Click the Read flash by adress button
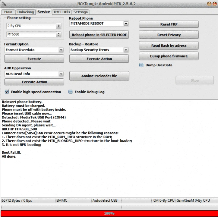The image size is (218, 217). 169,46
